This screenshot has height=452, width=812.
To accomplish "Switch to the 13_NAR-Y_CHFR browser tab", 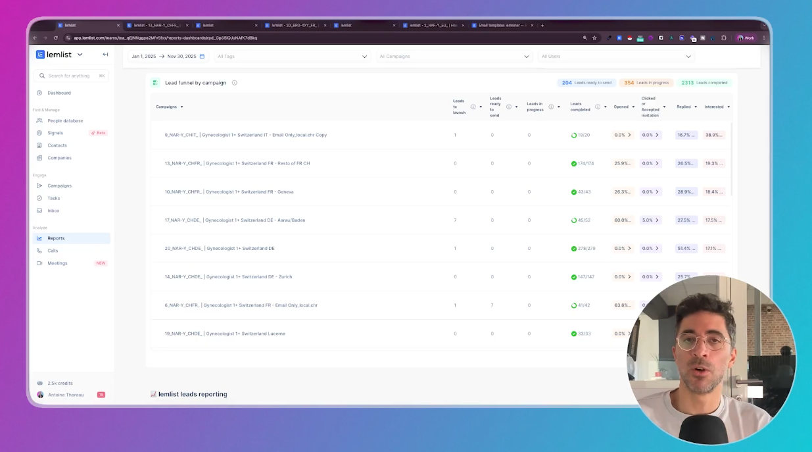I will point(156,25).
